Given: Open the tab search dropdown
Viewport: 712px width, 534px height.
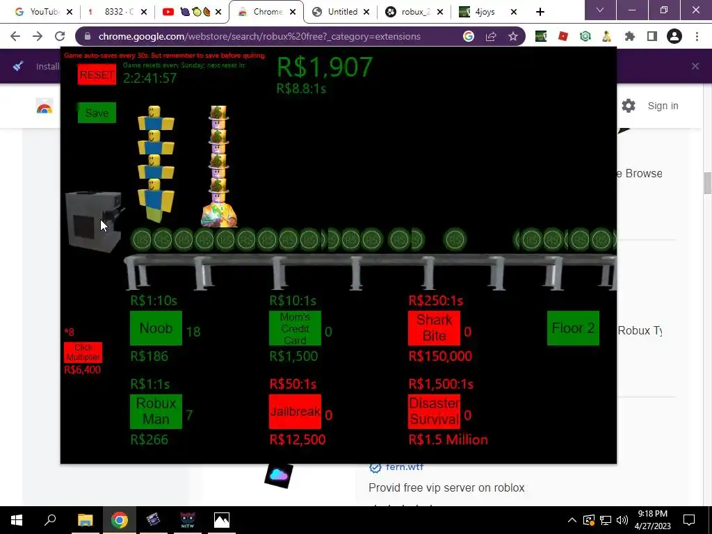Looking at the screenshot, I should (600, 10).
